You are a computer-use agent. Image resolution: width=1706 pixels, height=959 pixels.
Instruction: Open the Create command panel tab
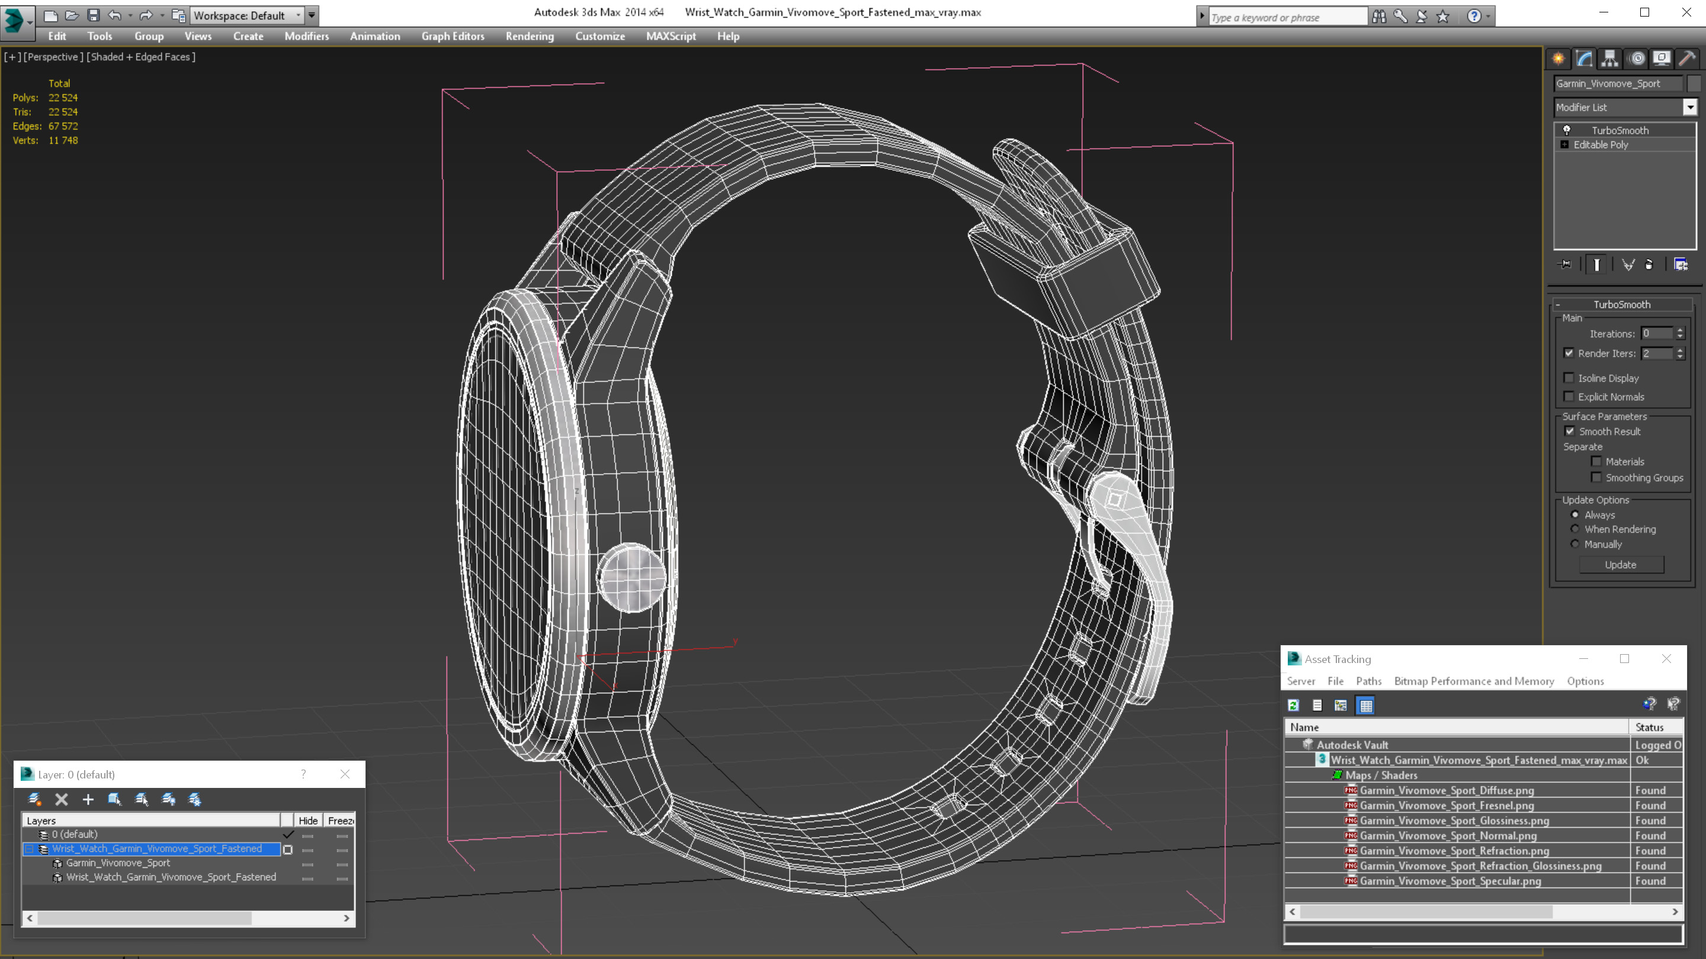tap(1559, 59)
